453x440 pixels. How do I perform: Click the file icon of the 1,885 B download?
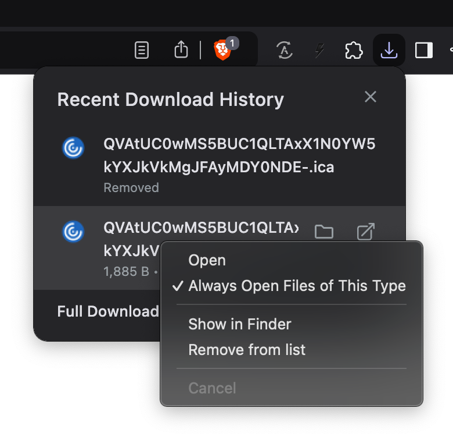tap(73, 232)
